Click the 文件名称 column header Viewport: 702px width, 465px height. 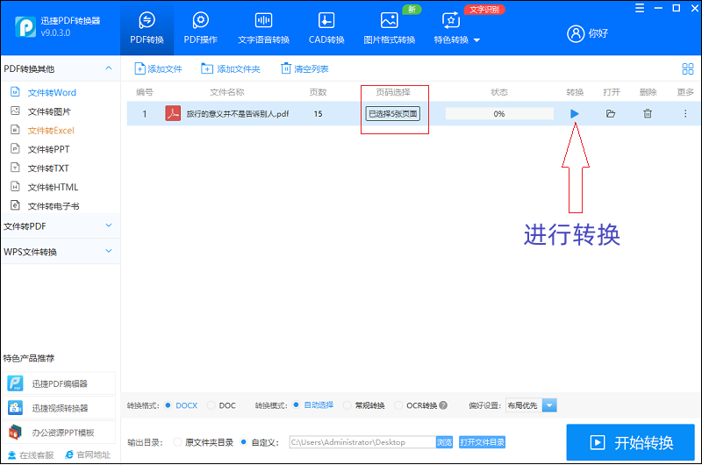pos(227,92)
